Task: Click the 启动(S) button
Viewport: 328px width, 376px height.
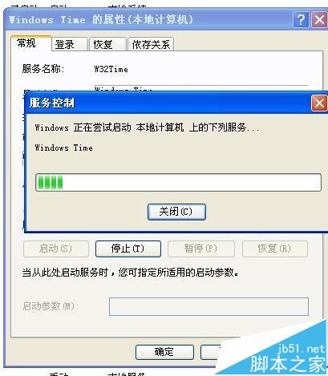Action: tap(56, 249)
